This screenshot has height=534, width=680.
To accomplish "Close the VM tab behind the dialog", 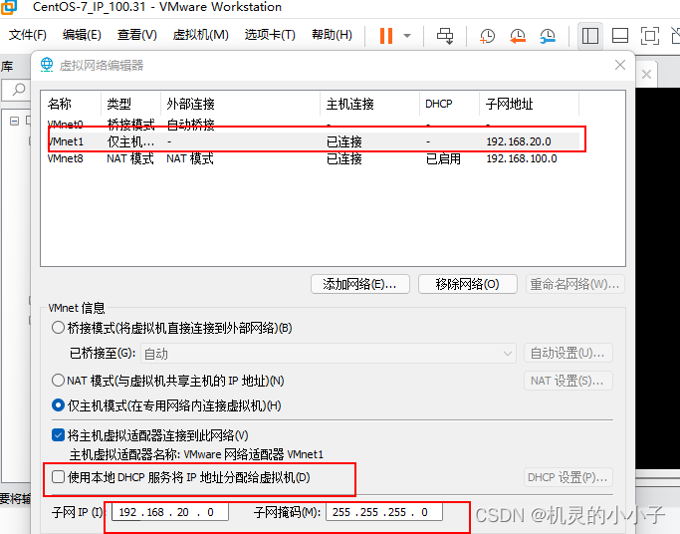I will click(x=646, y=74).
